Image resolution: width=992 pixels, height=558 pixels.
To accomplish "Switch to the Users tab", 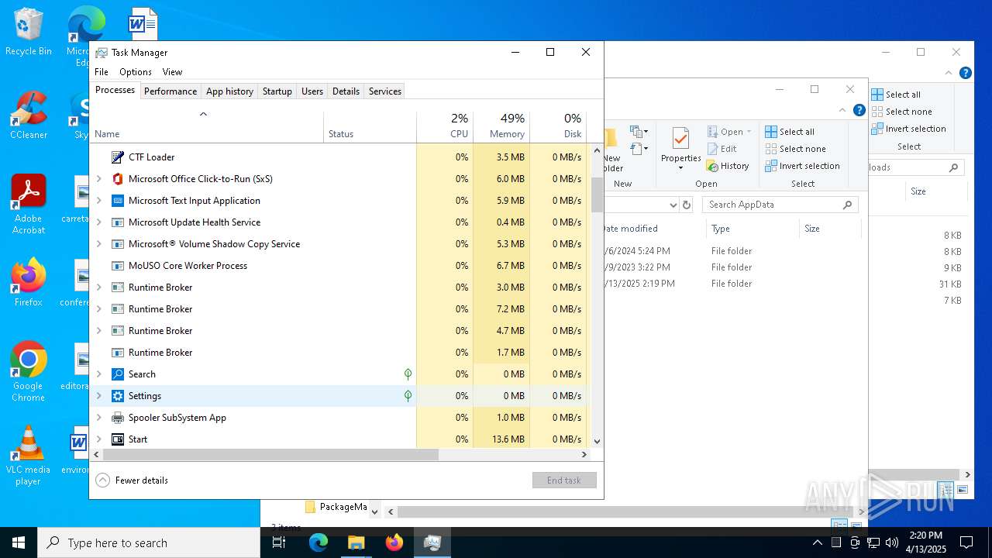I will point(312,91).
